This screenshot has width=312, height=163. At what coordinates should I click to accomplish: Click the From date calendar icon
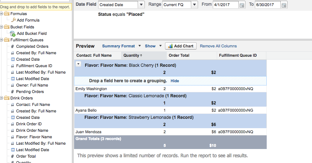point(242,5)
